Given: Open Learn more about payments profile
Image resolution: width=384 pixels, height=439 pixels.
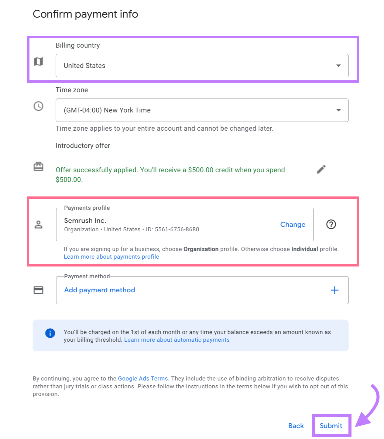Looking at the screenshot, I should 111,256.
